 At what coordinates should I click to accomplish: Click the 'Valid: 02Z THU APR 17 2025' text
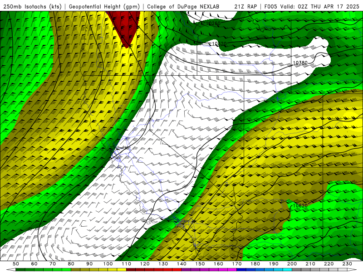pyautogui.click(x=320, y=6)
